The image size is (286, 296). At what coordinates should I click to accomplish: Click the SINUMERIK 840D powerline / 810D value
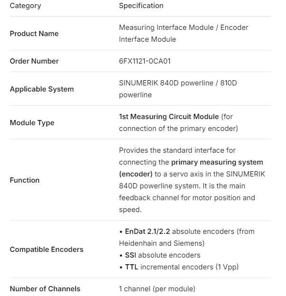click(x=178, y=83)
